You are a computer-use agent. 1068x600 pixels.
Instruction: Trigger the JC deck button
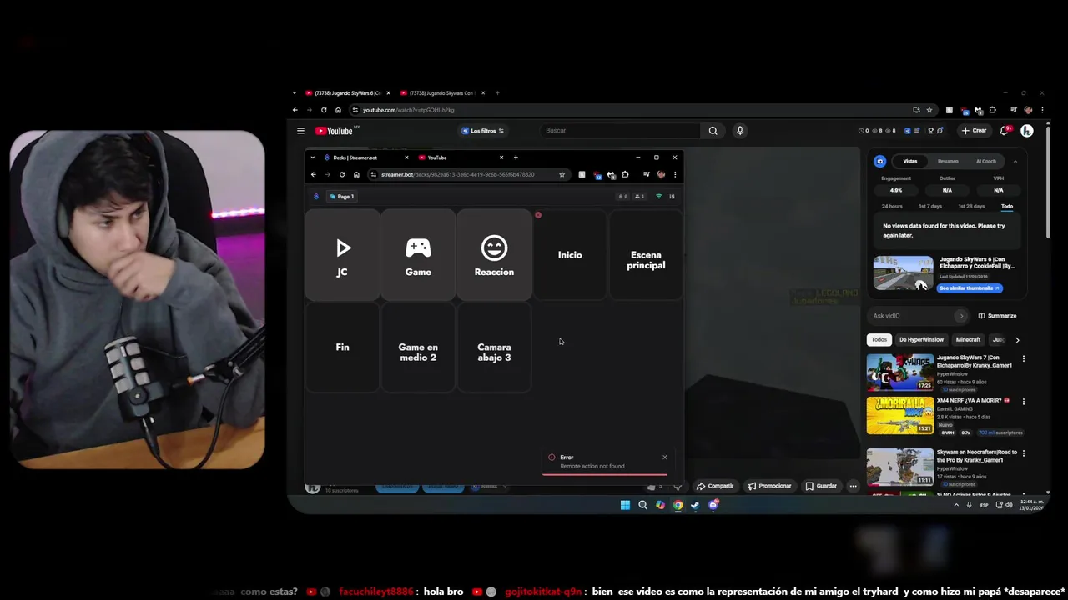tap(342, 255)
